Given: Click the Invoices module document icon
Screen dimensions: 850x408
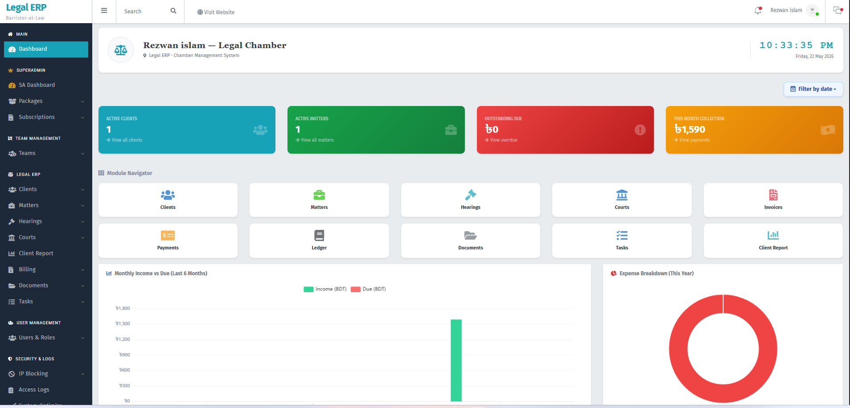Looking at the screenshot, I should (773, 195).
